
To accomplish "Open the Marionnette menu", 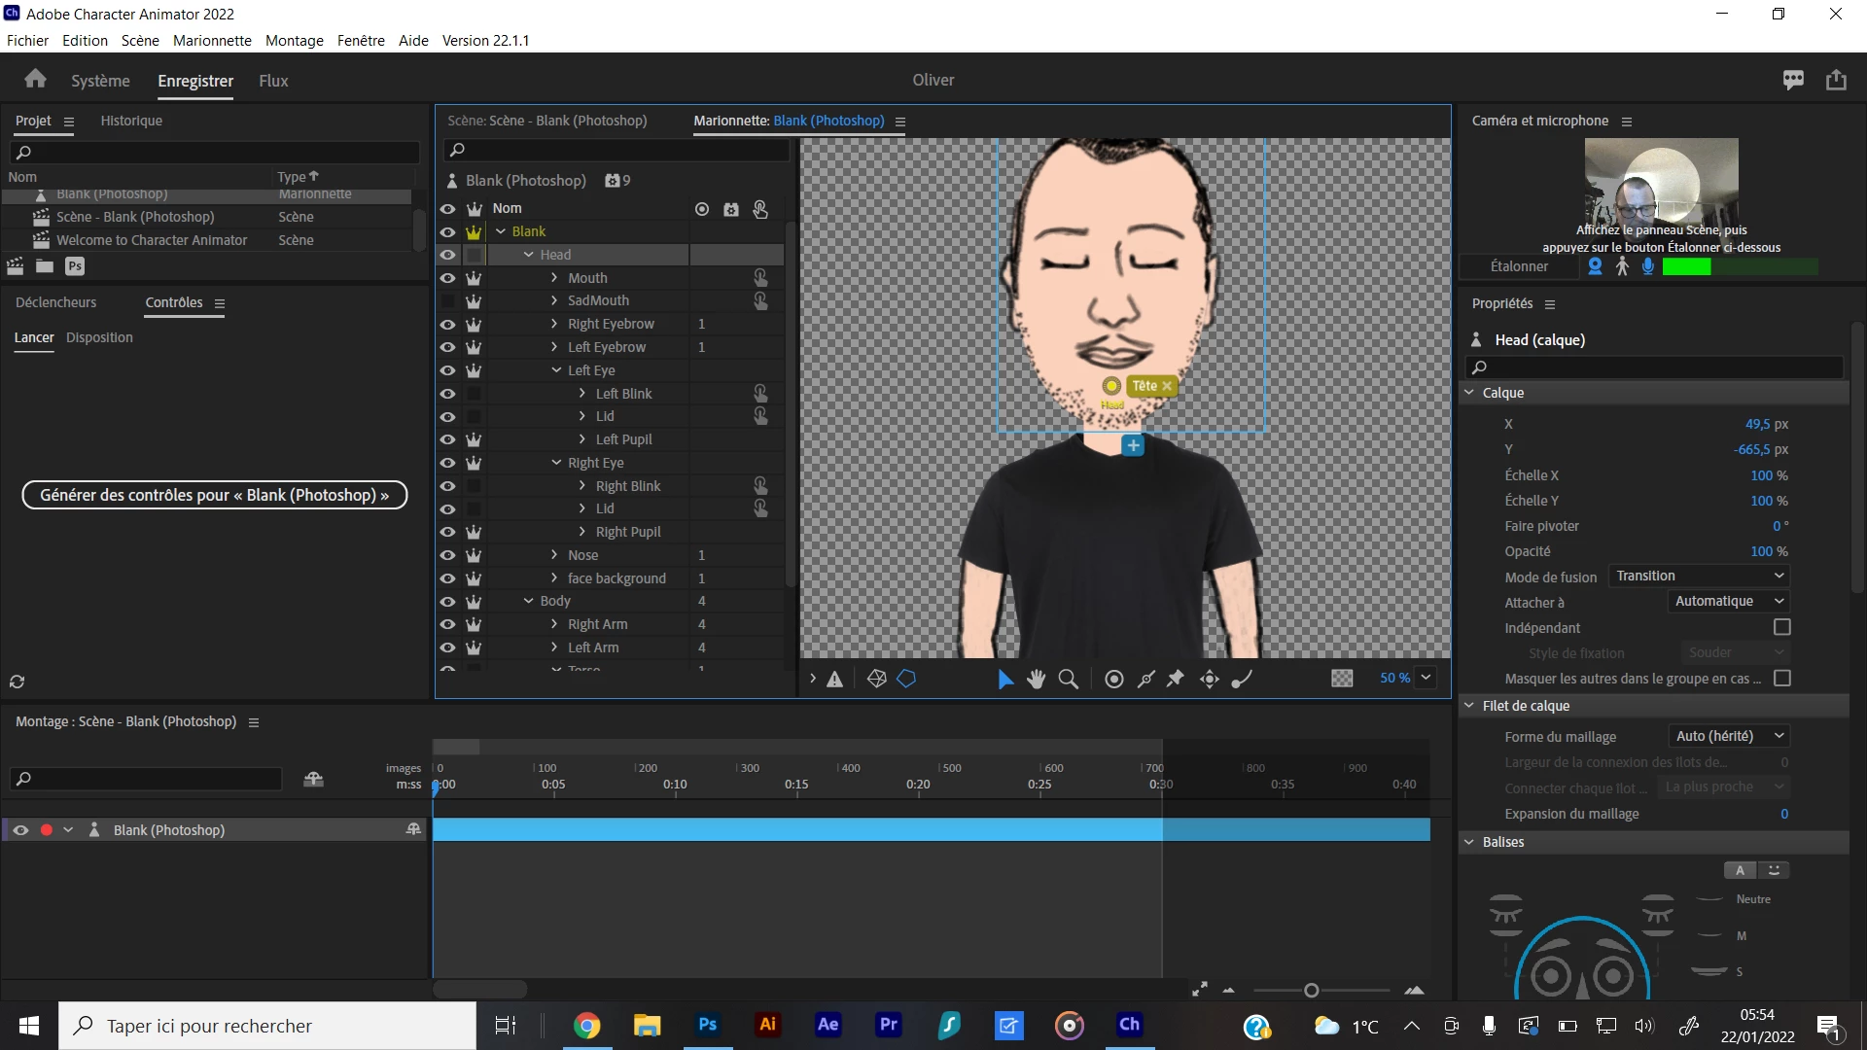I will pos(212,40).
